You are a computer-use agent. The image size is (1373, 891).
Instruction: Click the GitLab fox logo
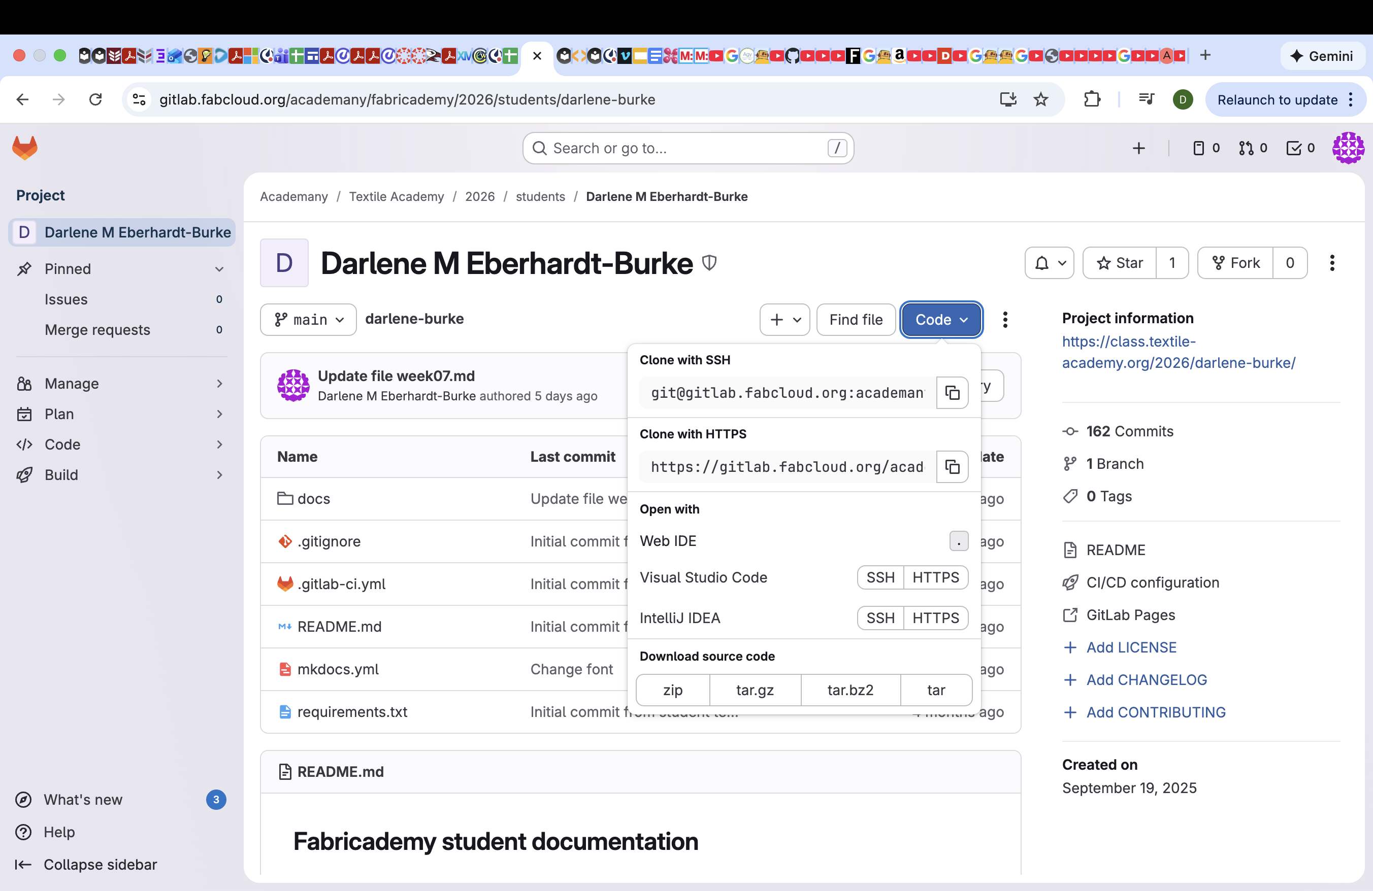click(x=25, y=148)
